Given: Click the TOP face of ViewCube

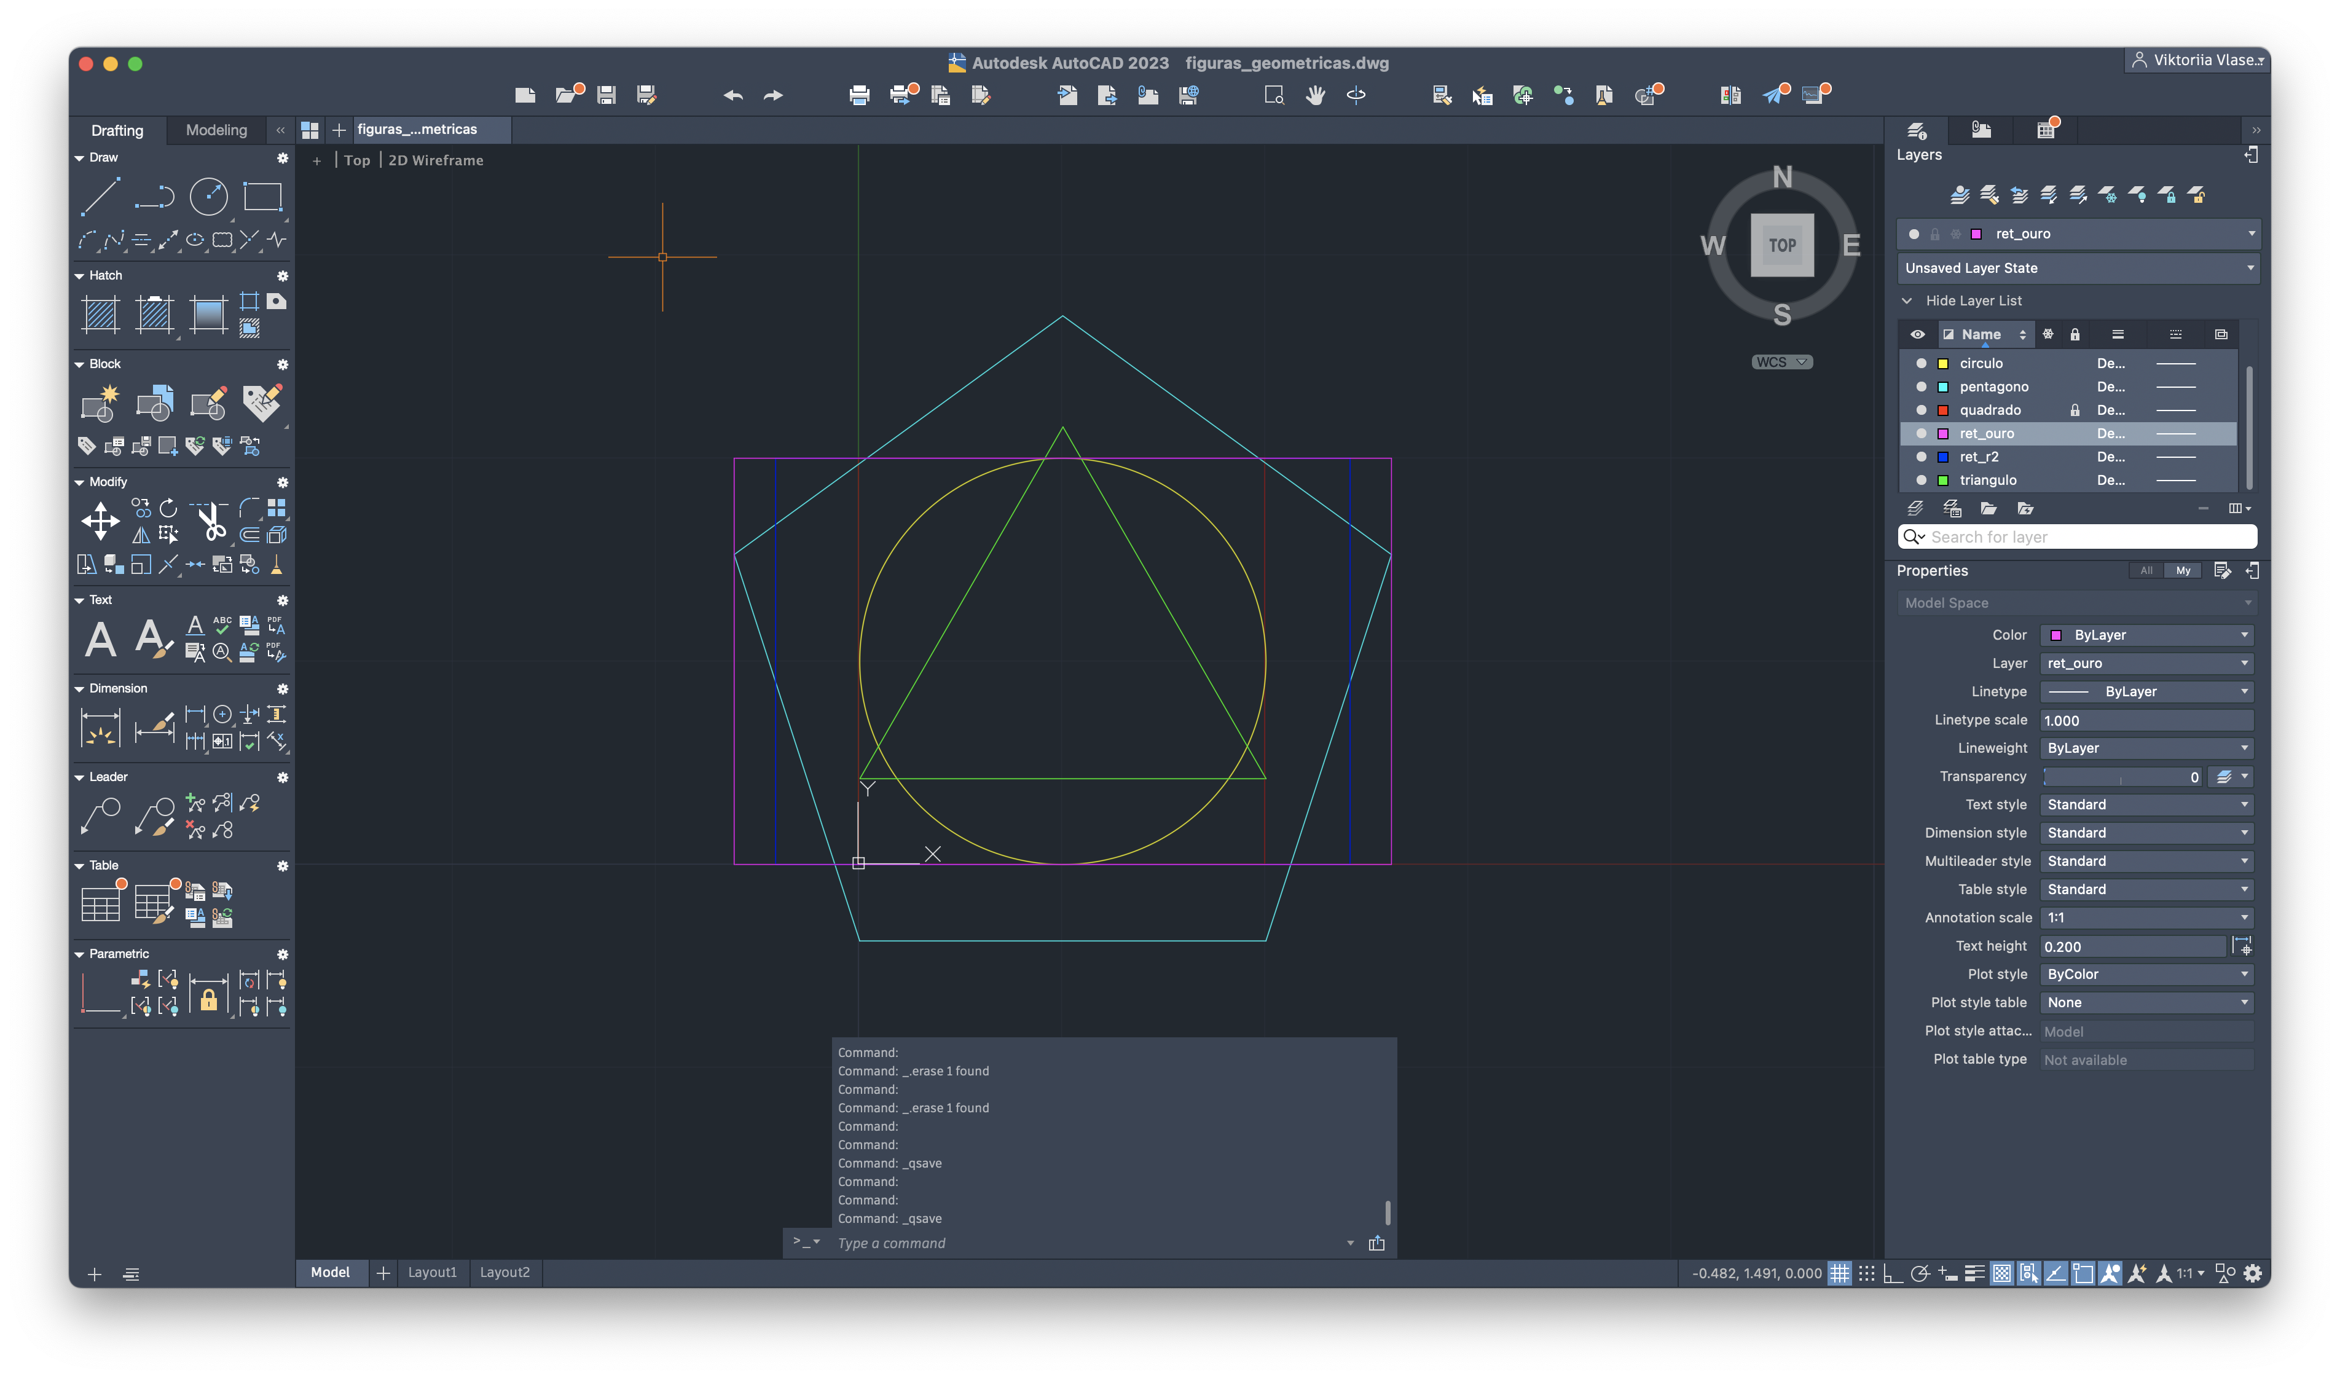Looking at the screenshot, I should (1781, 245).
